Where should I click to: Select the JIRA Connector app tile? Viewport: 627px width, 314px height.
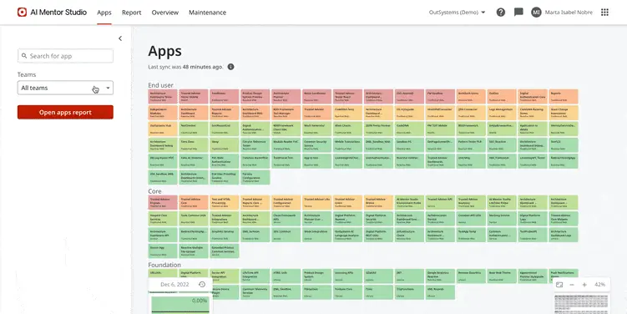point(471,113)
